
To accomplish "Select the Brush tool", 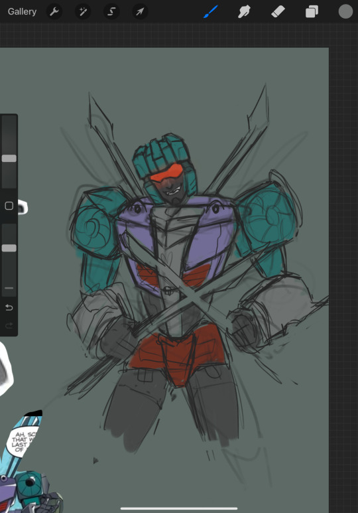I will click(211, 12).
